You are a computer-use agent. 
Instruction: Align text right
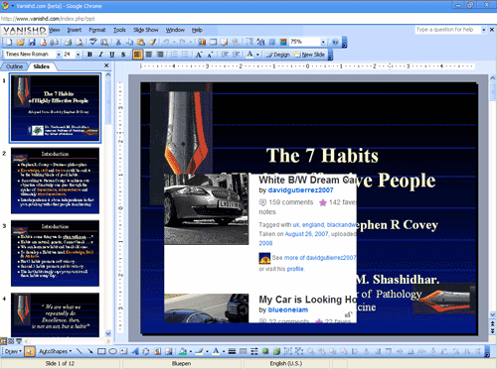click(x=160, y=55)
